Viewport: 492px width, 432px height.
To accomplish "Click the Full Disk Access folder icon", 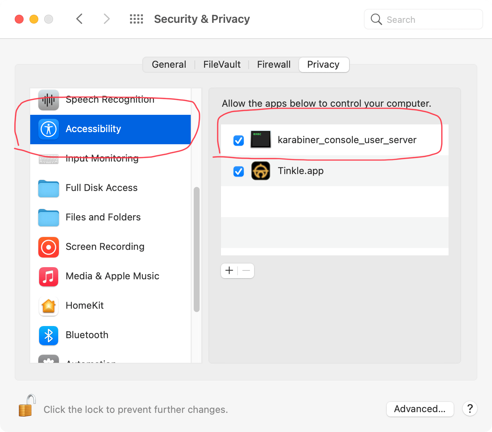I will point(49,188).
